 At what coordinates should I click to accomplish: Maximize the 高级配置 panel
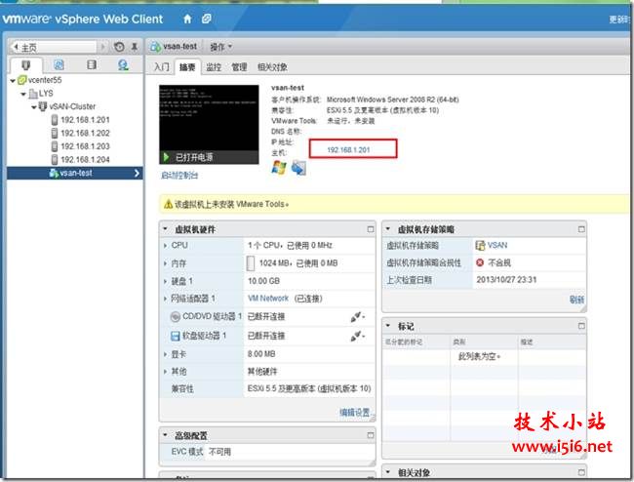[x=370, y=435]
